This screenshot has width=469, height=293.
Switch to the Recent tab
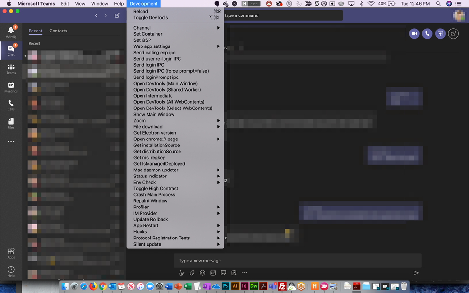click(35, 31)
